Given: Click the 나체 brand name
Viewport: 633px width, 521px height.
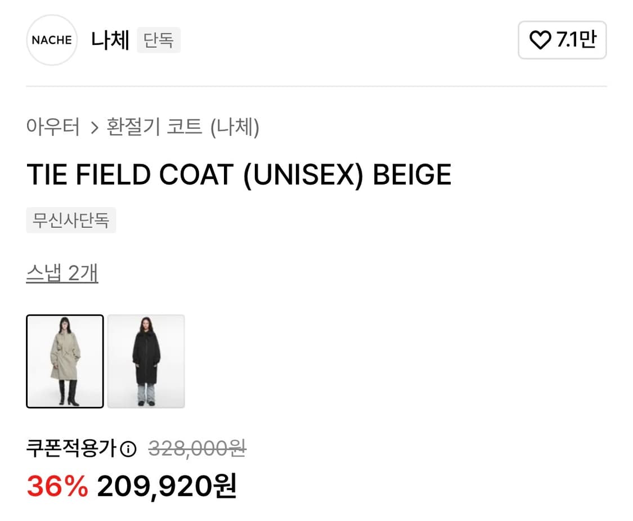Looking at the screenshot, I should [x=110, y=40].
